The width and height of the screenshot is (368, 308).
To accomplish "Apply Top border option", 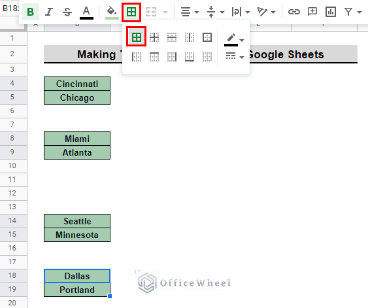I will 154,57.
